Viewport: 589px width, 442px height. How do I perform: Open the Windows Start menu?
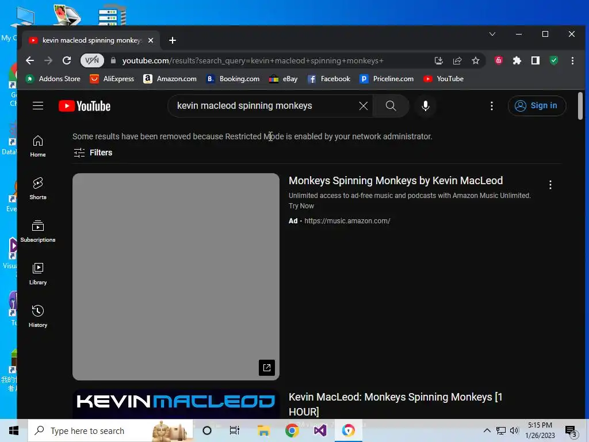[14, 430]
